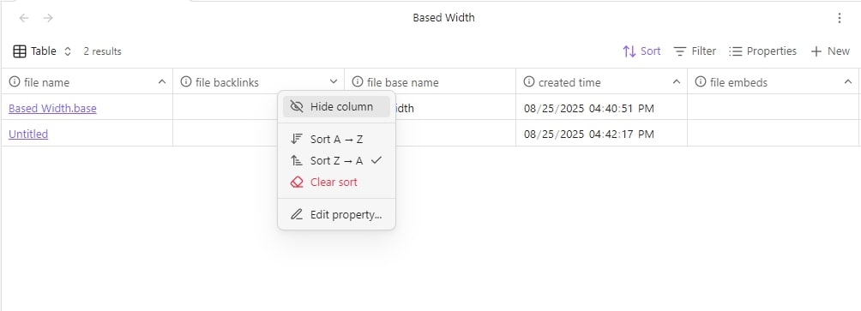Click the forward navigation arrow

click(x=48, y=18)
